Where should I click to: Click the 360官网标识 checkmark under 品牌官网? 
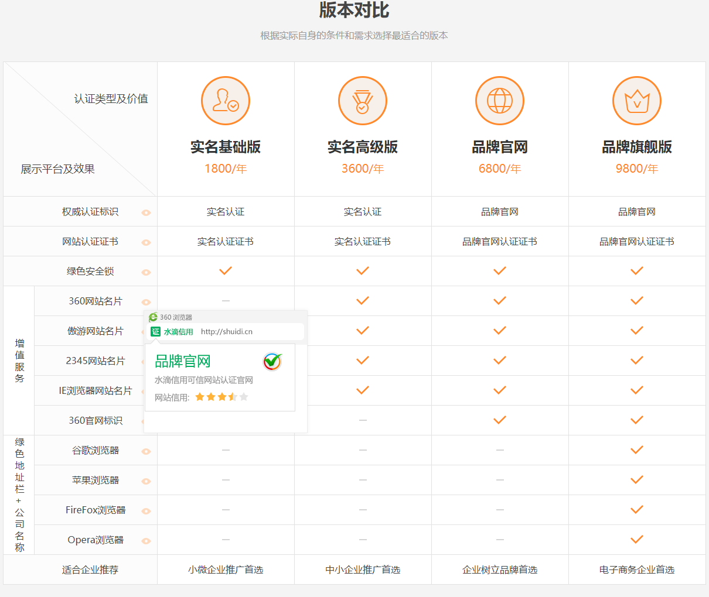(x=500, y=420)
